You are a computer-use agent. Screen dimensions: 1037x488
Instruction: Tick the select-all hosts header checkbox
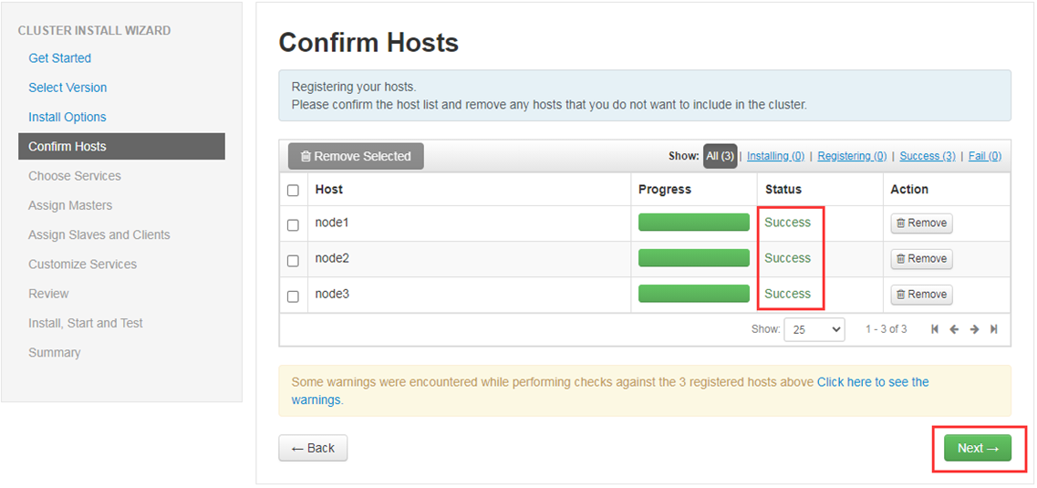click(293, 191)
